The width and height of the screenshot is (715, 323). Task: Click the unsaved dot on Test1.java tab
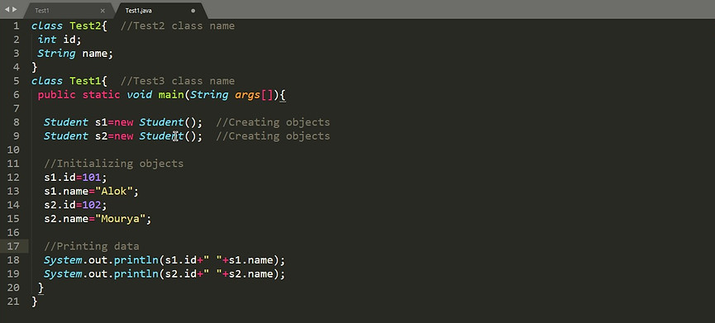tap(193, 11)
